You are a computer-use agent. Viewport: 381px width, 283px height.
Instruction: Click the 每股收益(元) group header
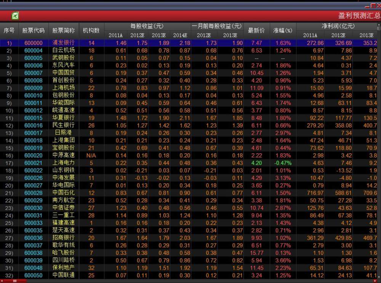(x=147, y=26)
